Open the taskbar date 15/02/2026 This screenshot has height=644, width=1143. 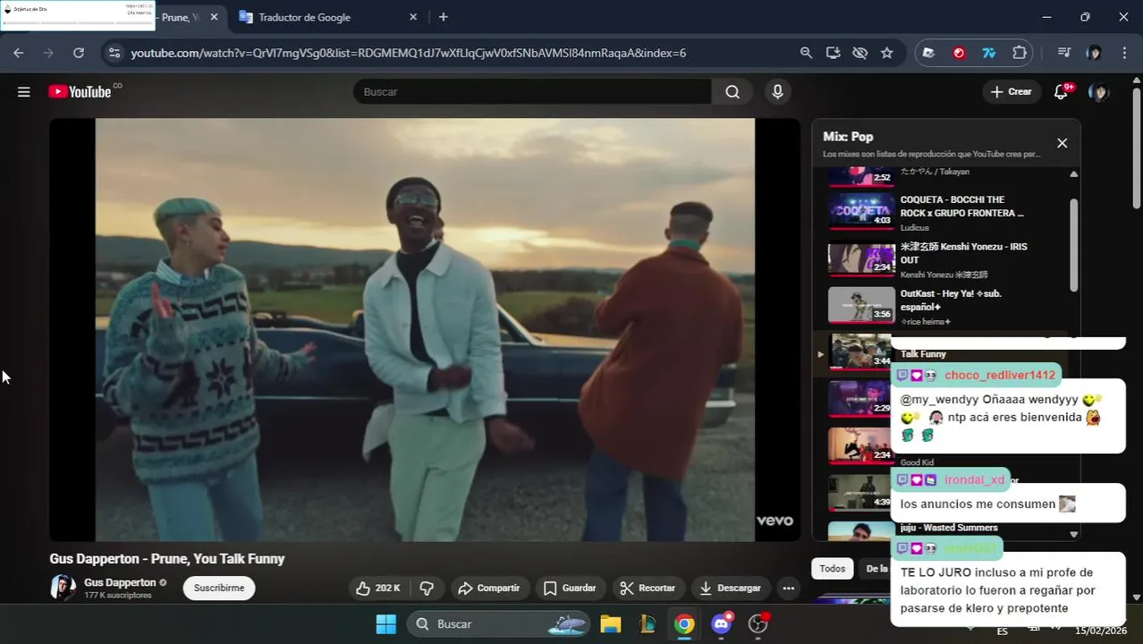(1101, 631)
